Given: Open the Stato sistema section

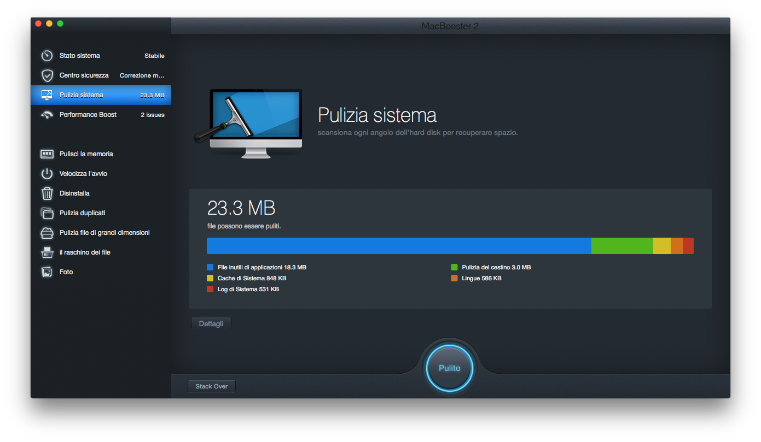Looking at the screenshot, I should (x=101, y=56).
